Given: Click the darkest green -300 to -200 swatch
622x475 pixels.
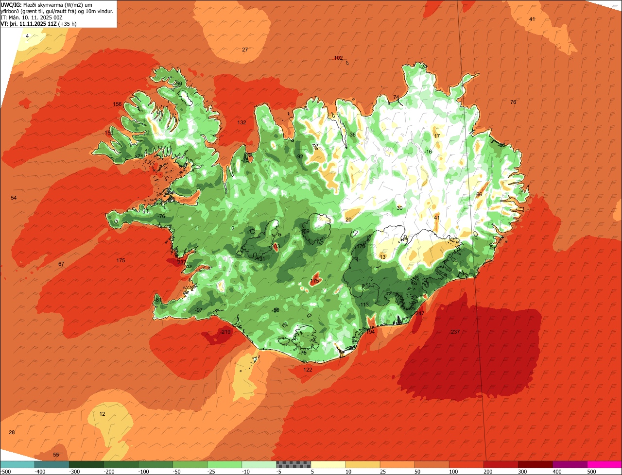Looking at the screenshot, I should tap(86, 464).
